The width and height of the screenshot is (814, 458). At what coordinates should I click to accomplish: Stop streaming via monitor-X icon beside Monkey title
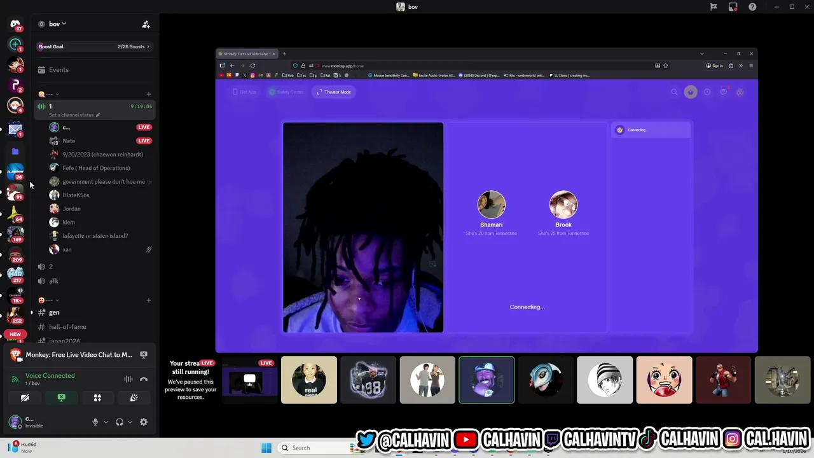[x=144, y=355]
